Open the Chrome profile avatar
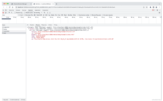The height and width of the screenshot is (101, 163). point(156,7)
